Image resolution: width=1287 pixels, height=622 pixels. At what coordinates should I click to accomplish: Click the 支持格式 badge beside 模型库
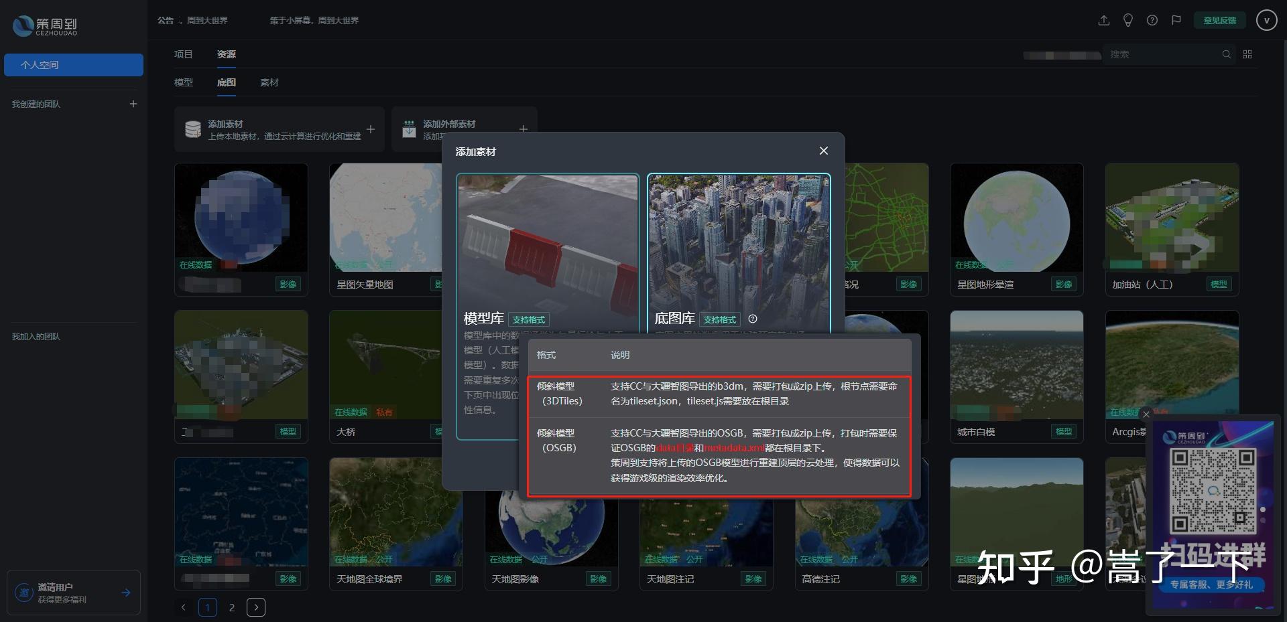point(529,320)
